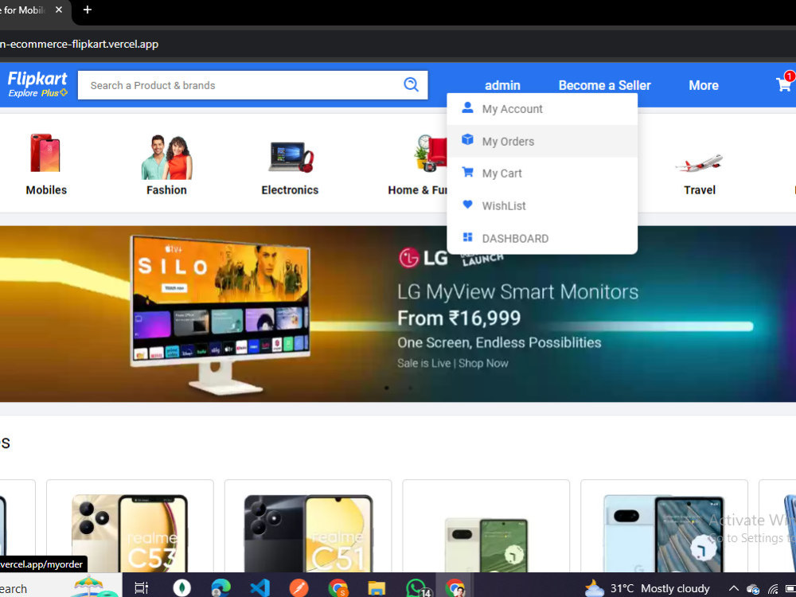Open Task View in the taskbar
This screenshot has width=796, height=597.
[x=141, y=588]
